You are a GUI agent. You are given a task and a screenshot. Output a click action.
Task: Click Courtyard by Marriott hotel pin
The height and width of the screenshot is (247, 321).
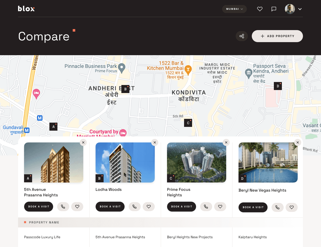[x=123, y=133]
